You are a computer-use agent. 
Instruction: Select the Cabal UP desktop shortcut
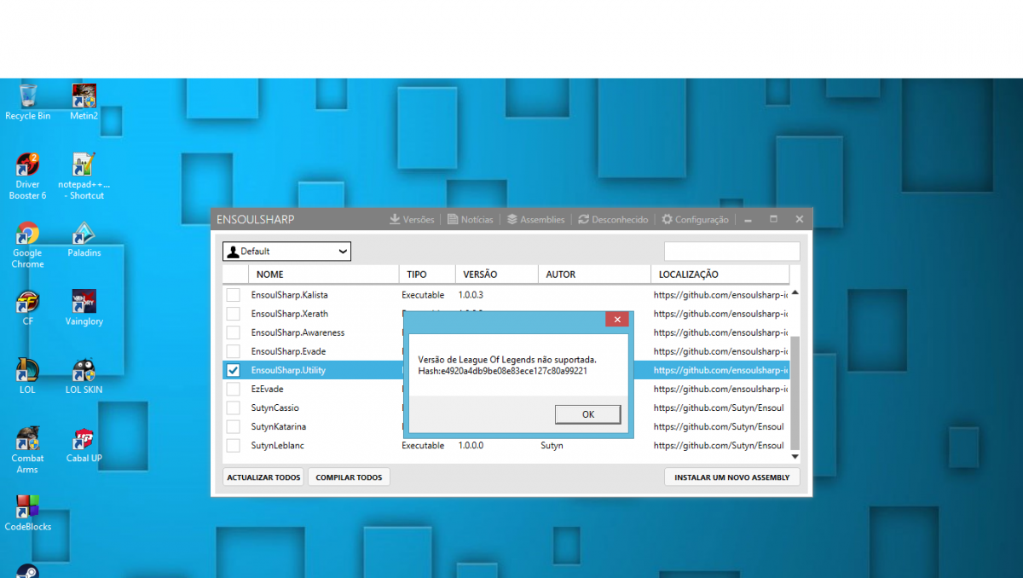coord(84,445)
